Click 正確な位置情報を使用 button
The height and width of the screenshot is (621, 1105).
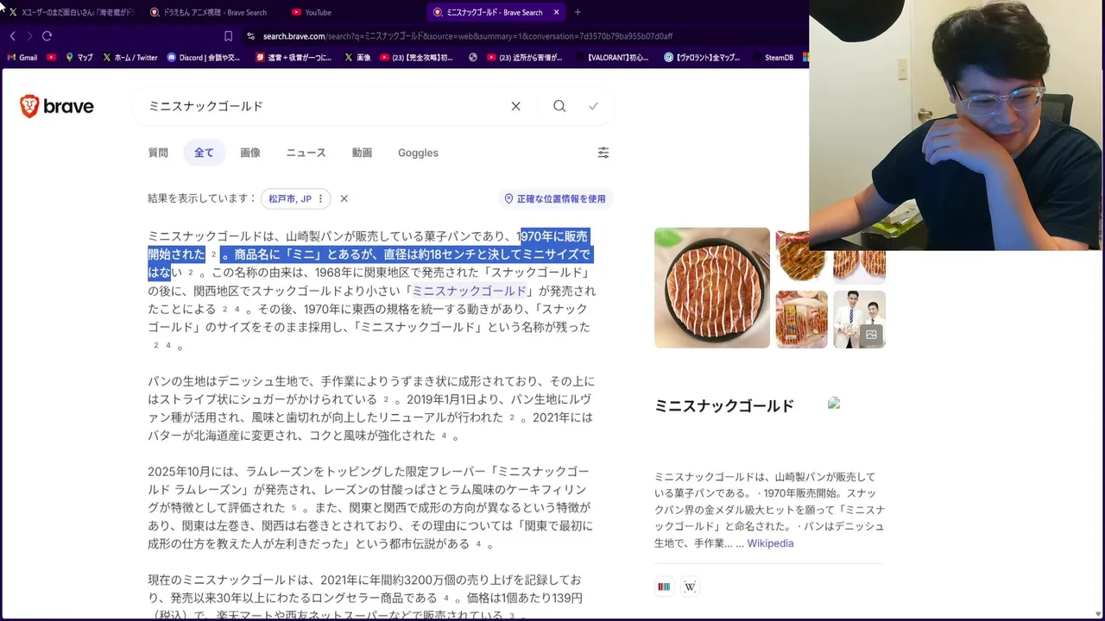click(x=555, y=198)
